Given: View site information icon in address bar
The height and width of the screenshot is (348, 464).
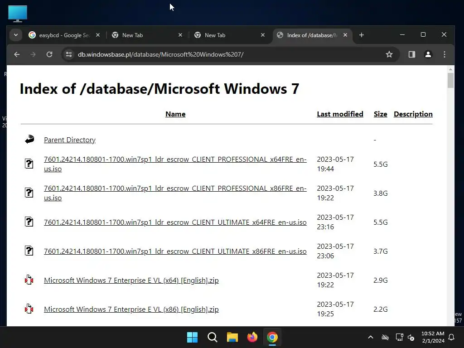Looking at the screenshot, I should coord(69,54).
